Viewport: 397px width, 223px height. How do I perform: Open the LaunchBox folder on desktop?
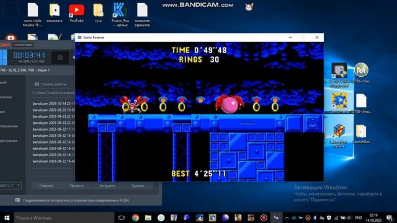pos(361,134)
